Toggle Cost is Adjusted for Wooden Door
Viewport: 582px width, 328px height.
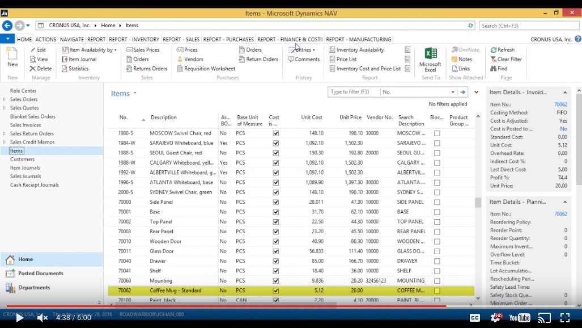[x=276, y=242]
